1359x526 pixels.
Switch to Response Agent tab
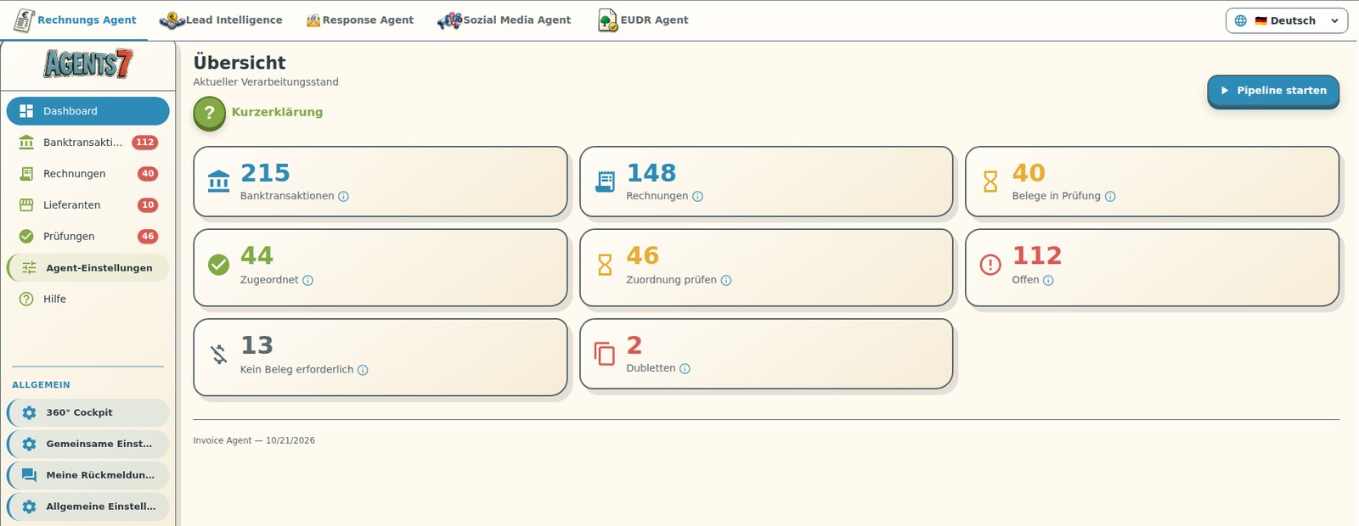click(x=360, y=20)
